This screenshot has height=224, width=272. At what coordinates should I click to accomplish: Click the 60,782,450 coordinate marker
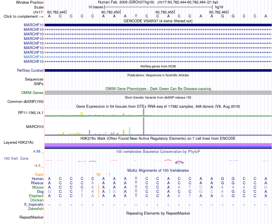111,12
